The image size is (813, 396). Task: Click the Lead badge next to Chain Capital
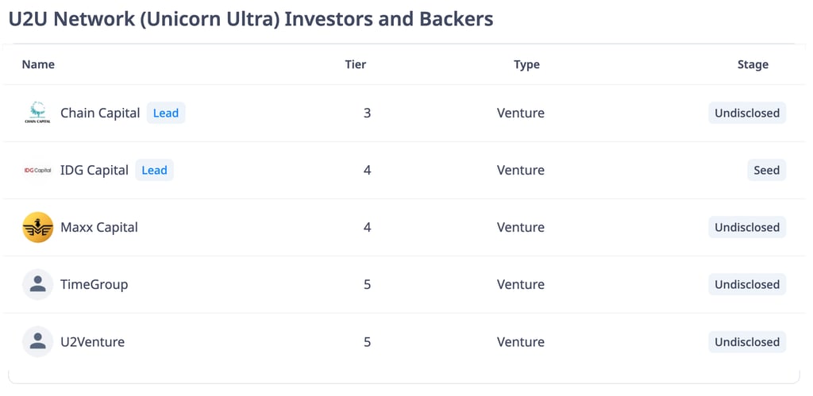(x=166, y=113)
